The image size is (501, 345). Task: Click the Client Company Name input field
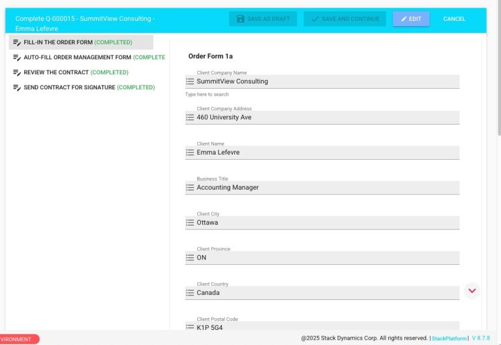[x=326, y=82]
